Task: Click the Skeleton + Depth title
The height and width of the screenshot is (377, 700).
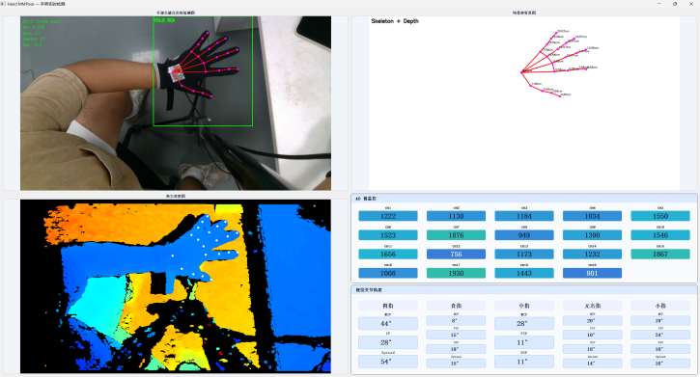Action: click(x=395, y=21)
